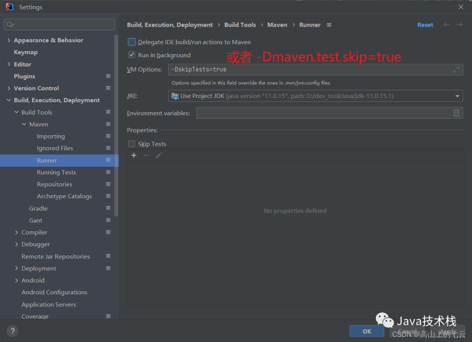Click the project-level icon beside Gradle

108,208
